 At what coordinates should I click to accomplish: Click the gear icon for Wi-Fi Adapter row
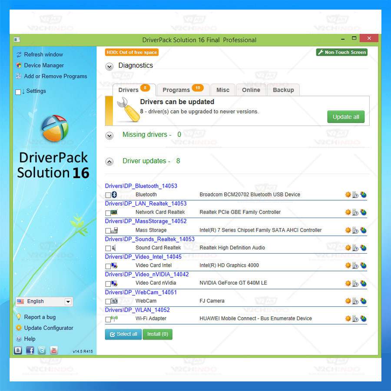(348, 318)
